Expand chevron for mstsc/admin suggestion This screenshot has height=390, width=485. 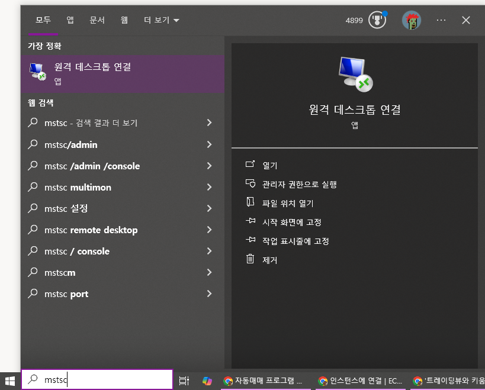(210, 144)
